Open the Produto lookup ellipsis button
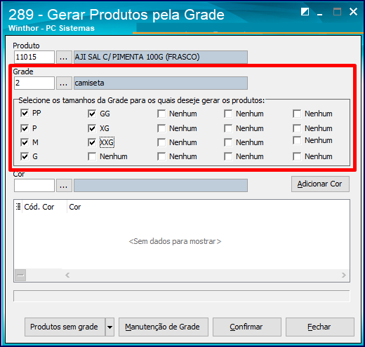 click(64, 57)
